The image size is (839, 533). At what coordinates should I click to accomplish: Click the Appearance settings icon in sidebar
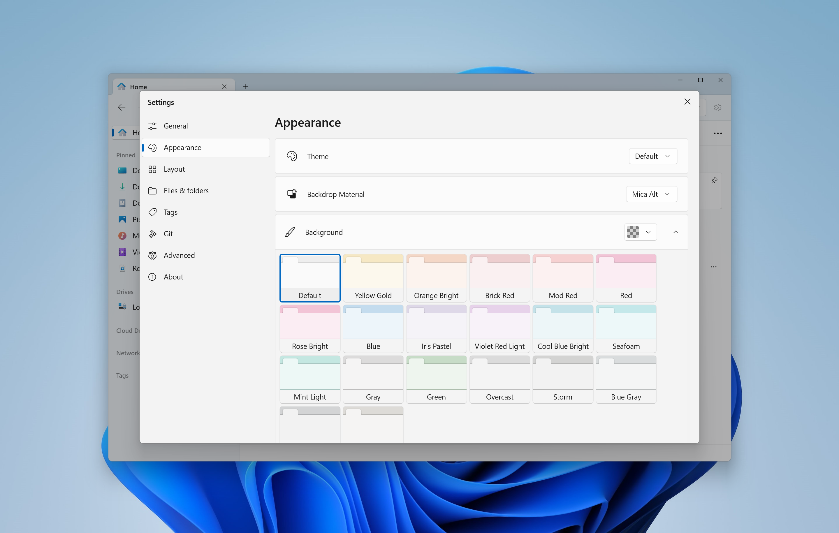coord(153,147)
